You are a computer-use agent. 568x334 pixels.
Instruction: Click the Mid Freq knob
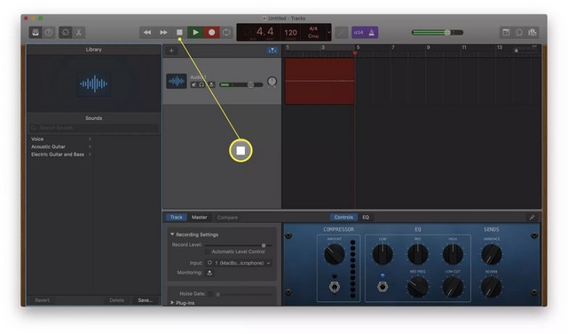point(418,287)
